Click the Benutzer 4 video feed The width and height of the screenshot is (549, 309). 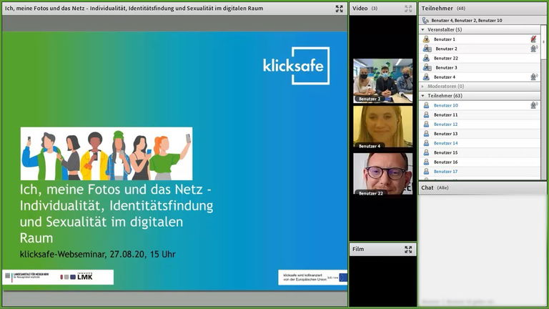click(x=382, y=127)
